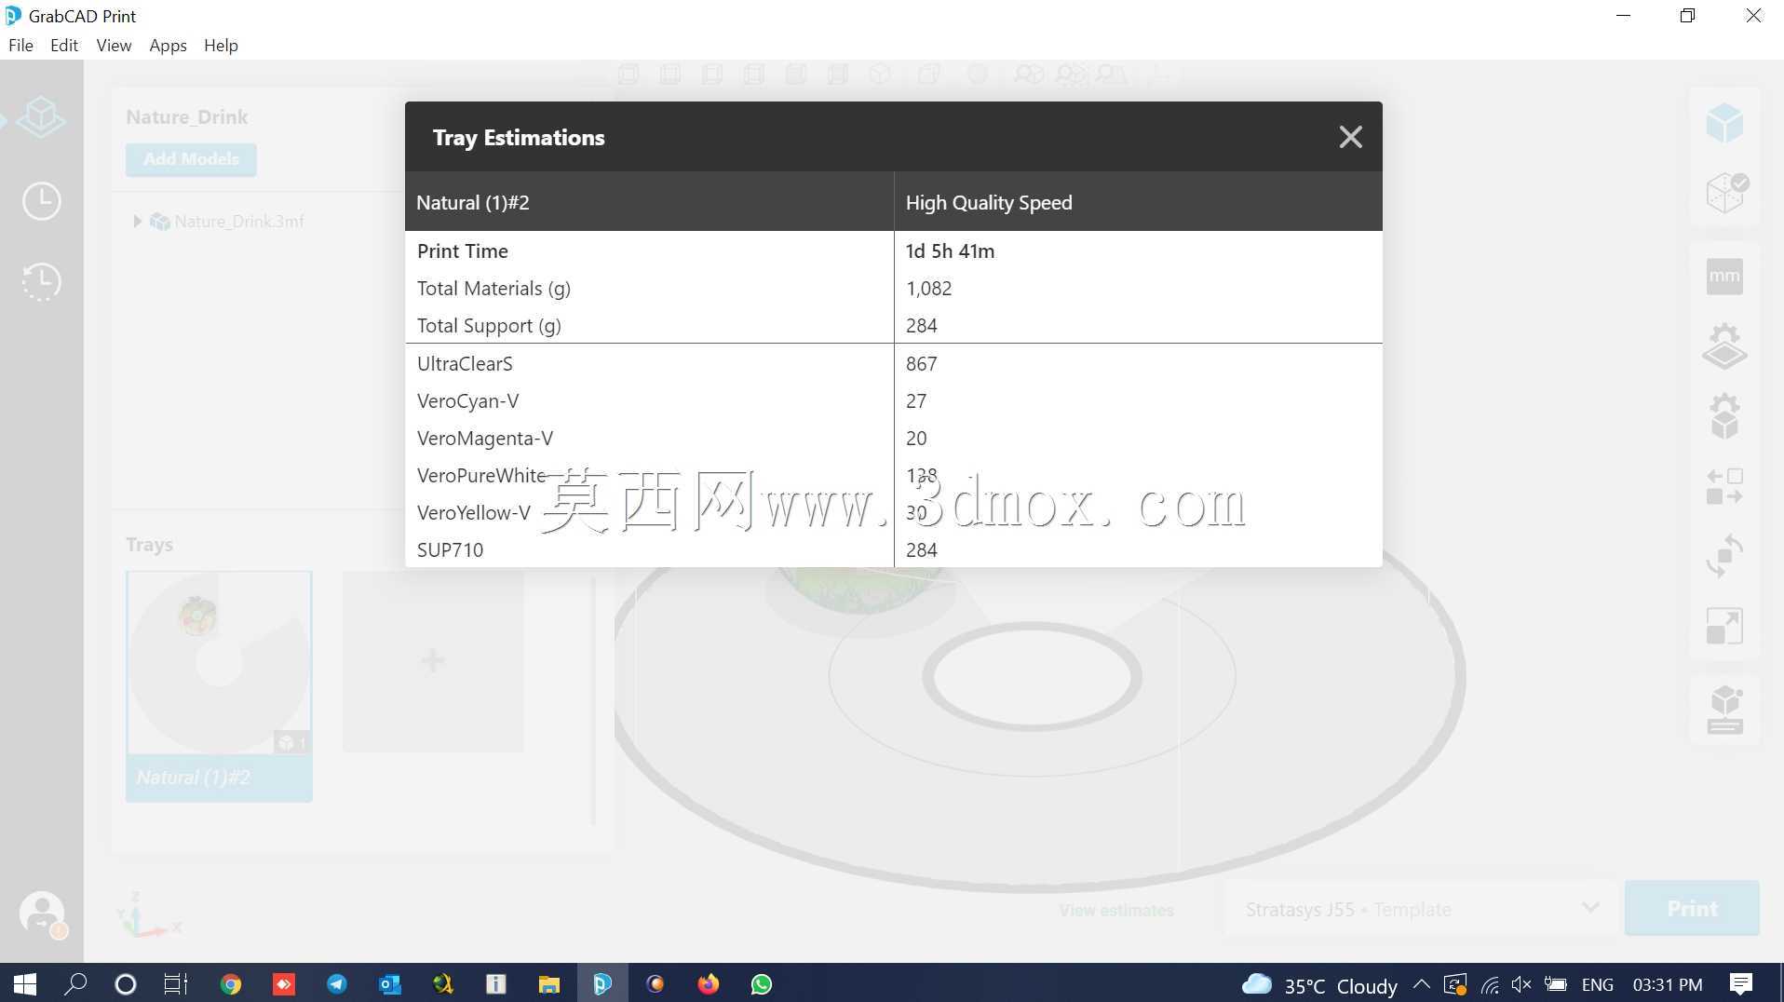Toggle the mm units button
Screen dimensions: 1784x1002
[1724, 277]
